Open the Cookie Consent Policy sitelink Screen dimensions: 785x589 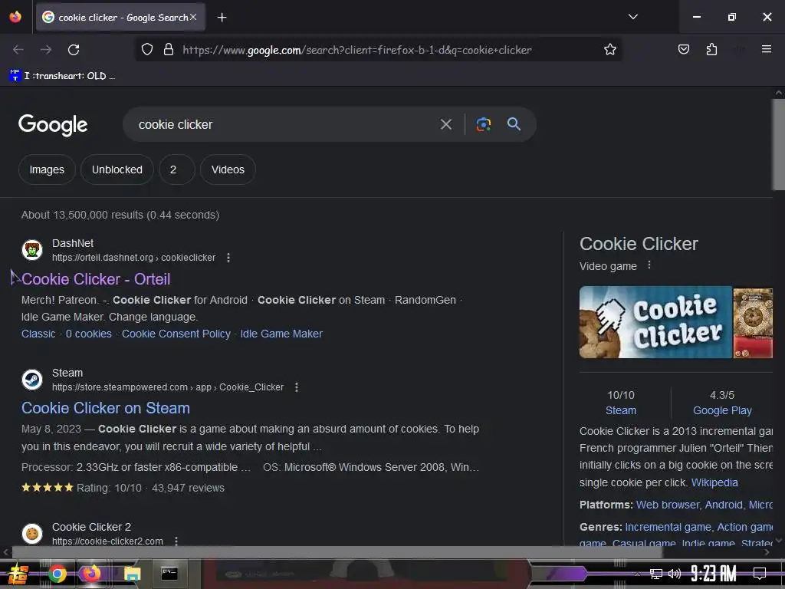pos(176,334)
